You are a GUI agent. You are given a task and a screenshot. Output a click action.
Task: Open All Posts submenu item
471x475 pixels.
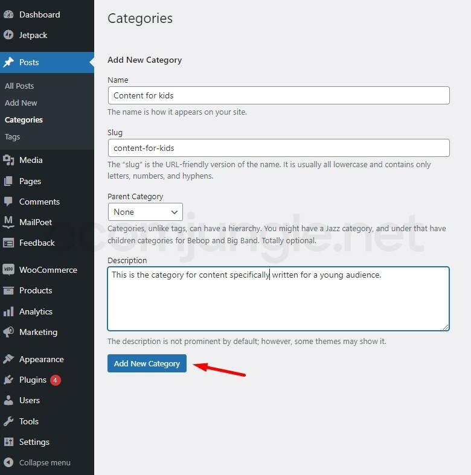19,86
